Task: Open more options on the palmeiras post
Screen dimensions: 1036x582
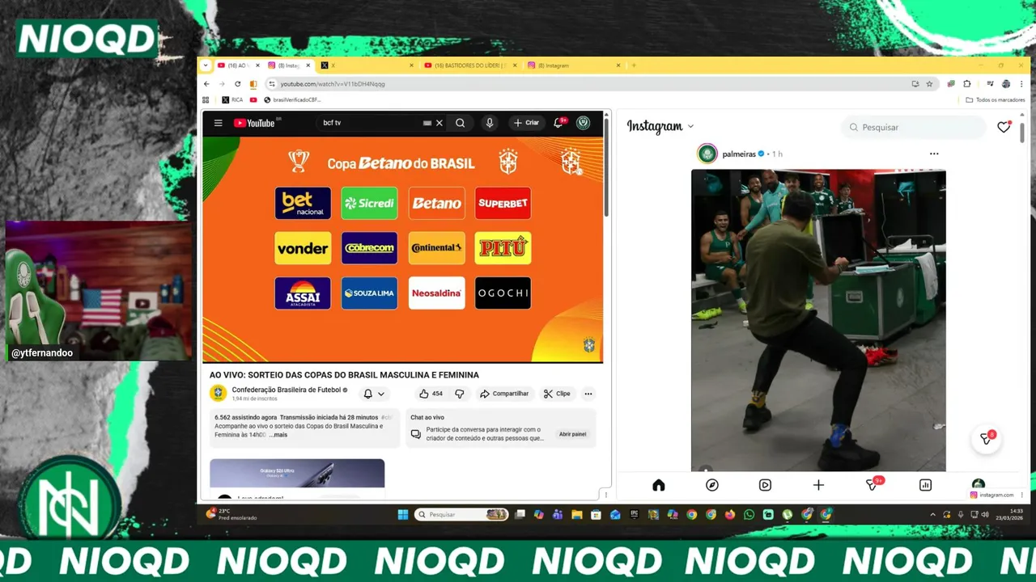Action: pyautogui.click(x=934, y=154)
